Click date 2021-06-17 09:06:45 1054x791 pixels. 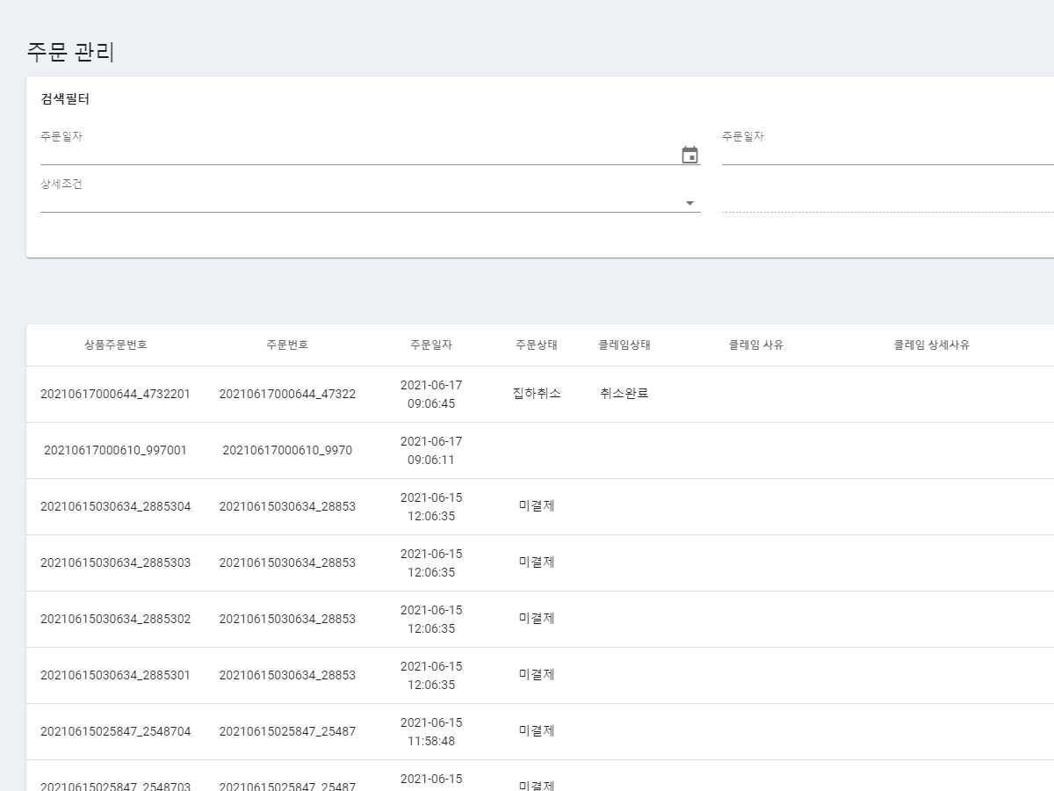coord(431,395)
